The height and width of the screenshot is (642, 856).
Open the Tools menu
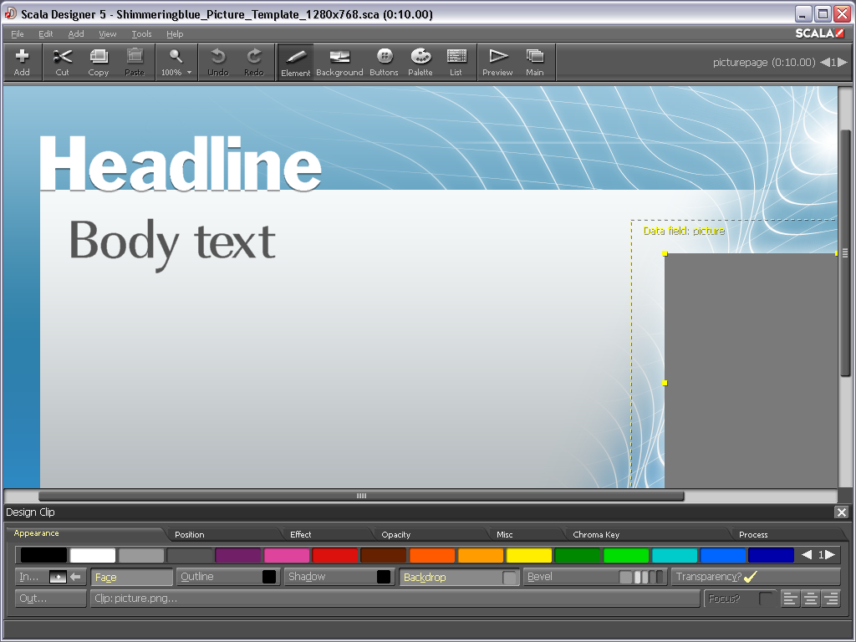(x=141, y=34)
